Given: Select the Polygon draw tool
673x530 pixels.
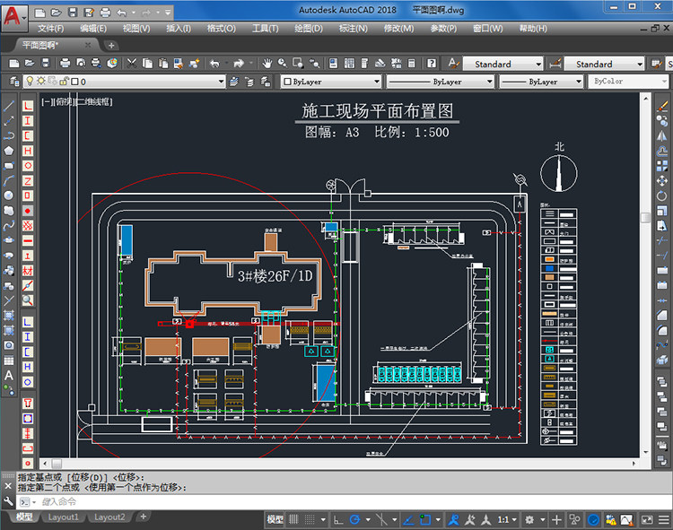Looking at the screenshot, I should point(9,151).
